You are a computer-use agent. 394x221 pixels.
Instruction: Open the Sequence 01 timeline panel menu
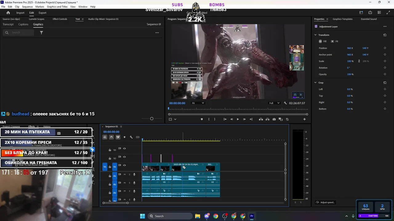[x=121, y=126]
